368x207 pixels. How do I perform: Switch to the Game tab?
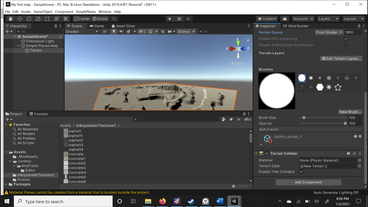point(96,26)
